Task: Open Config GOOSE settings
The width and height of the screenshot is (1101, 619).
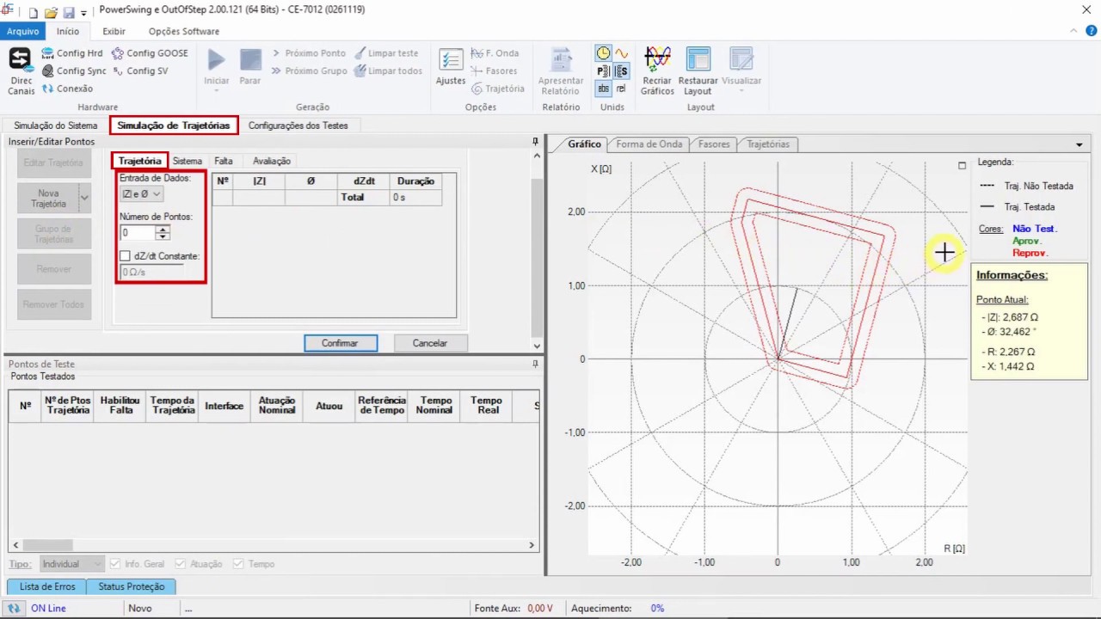Action: tap(150, 53)
